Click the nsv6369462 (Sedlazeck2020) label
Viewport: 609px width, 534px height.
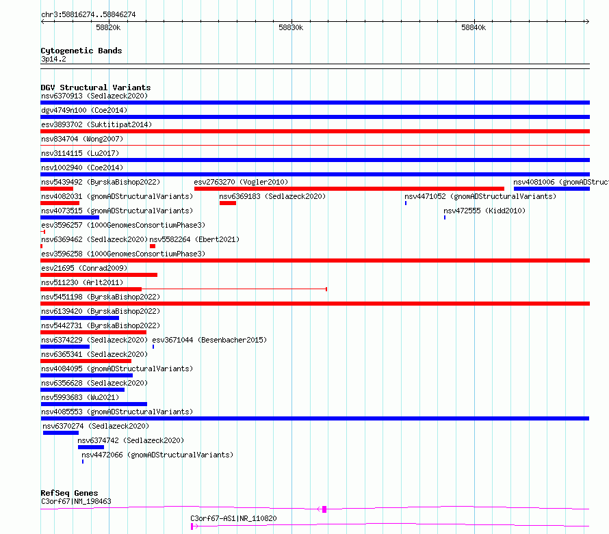94,239
